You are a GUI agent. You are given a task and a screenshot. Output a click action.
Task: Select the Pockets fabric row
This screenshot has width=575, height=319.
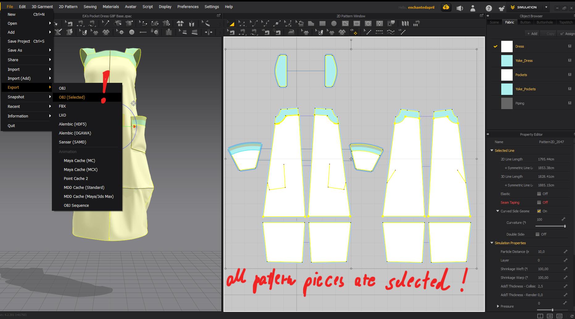532,75
